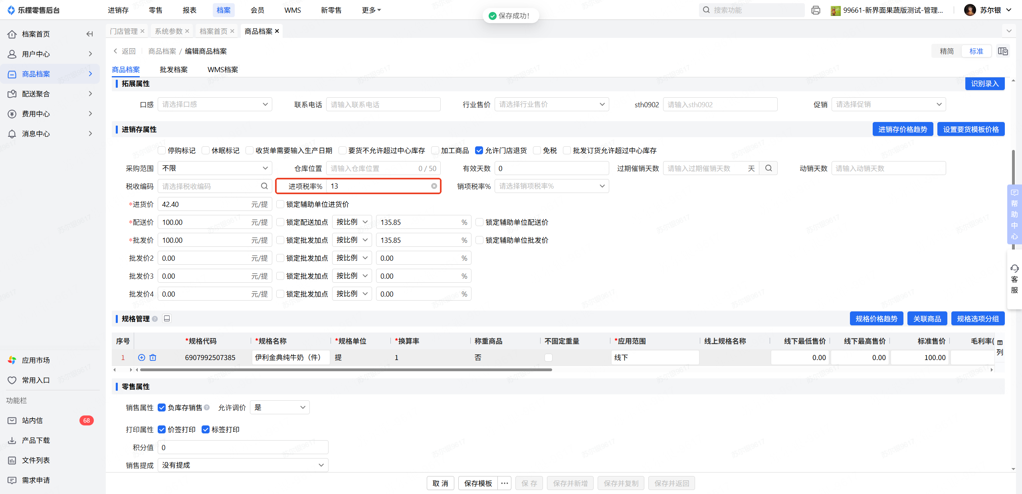Collapse the sidebar with the arrow icon

(89, 34)
